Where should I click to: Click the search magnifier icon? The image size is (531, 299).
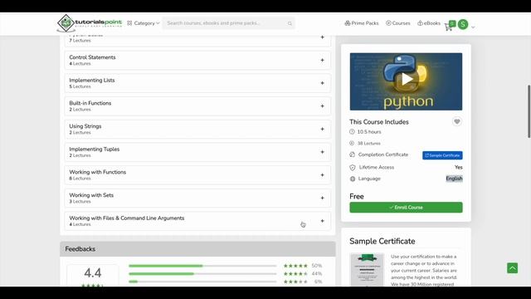[290, 23]
